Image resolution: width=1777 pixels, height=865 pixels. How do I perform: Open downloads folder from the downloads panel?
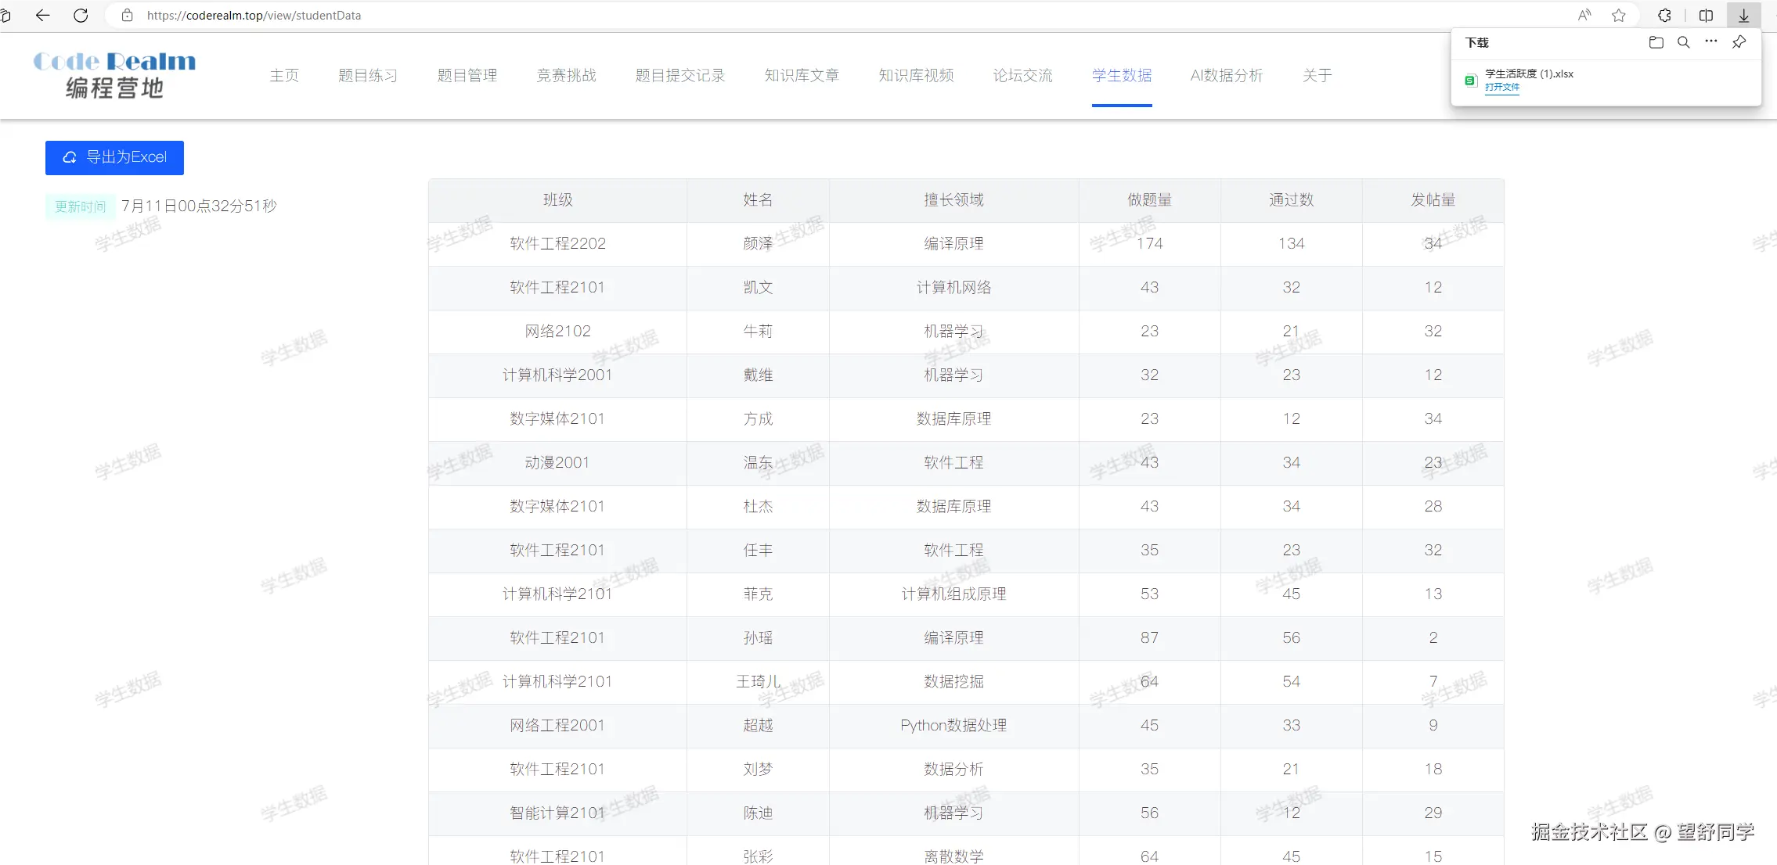(1656, 42)
